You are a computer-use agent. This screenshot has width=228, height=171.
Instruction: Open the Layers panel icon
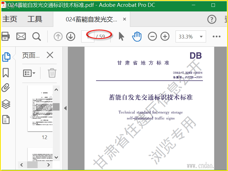click(6, 104)
